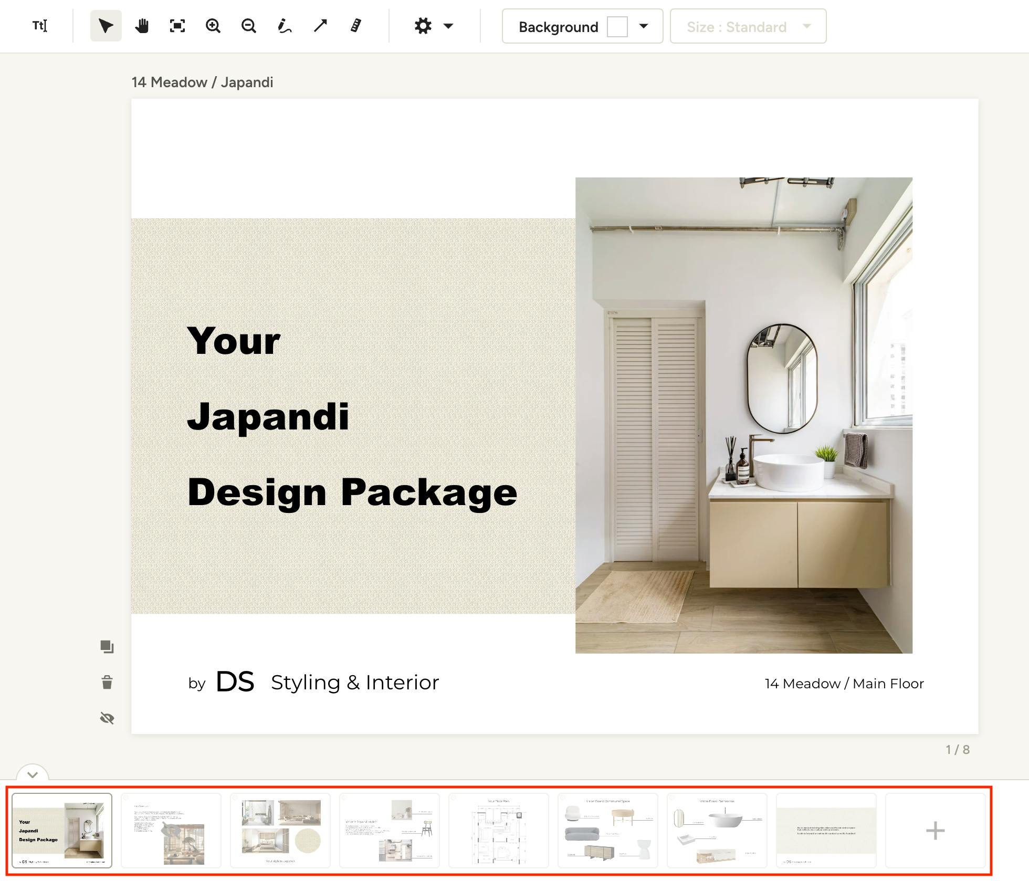The image size is (1029, 881).
Task: Click the zoom in magnifier
Action: click(213, 26)
